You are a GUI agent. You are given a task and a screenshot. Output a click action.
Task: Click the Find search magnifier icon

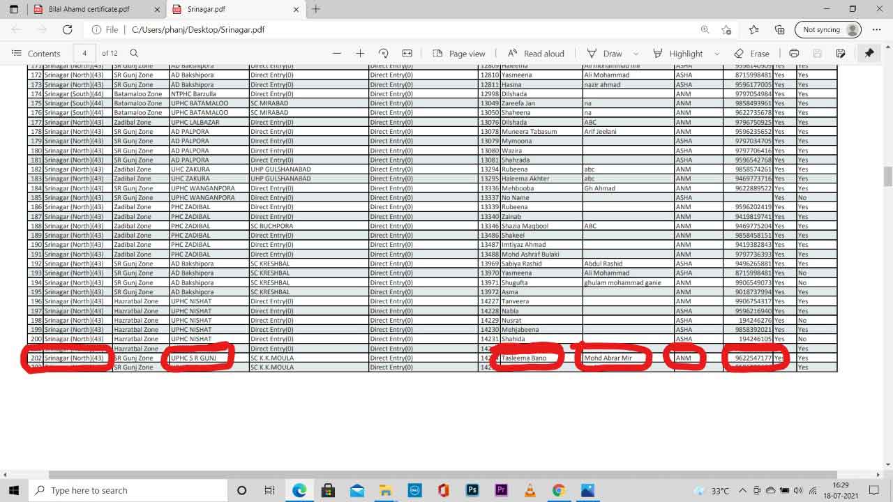(134, 54)
